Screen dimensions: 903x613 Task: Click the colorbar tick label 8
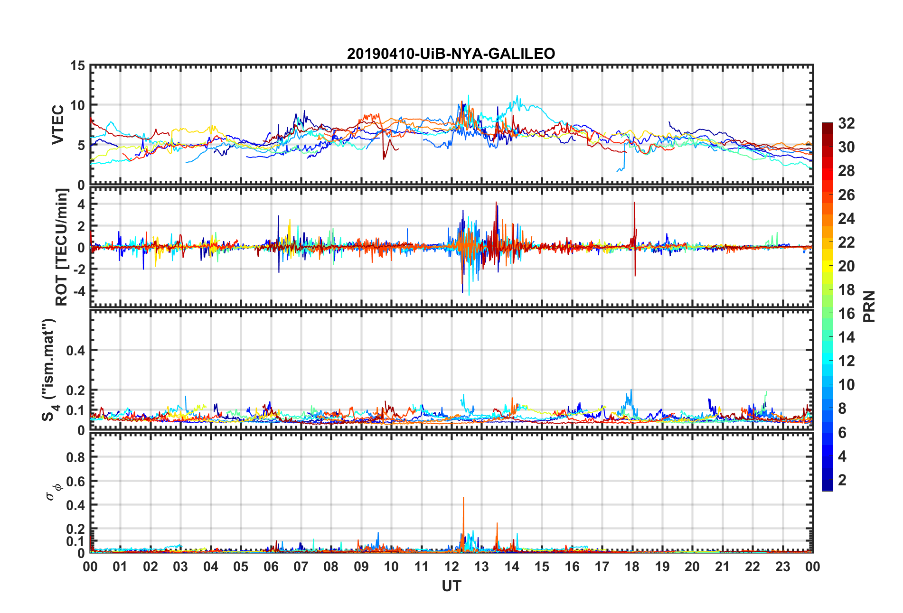842,409
